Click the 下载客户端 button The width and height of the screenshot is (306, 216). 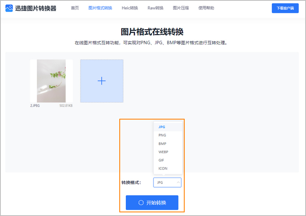point(285,8)
